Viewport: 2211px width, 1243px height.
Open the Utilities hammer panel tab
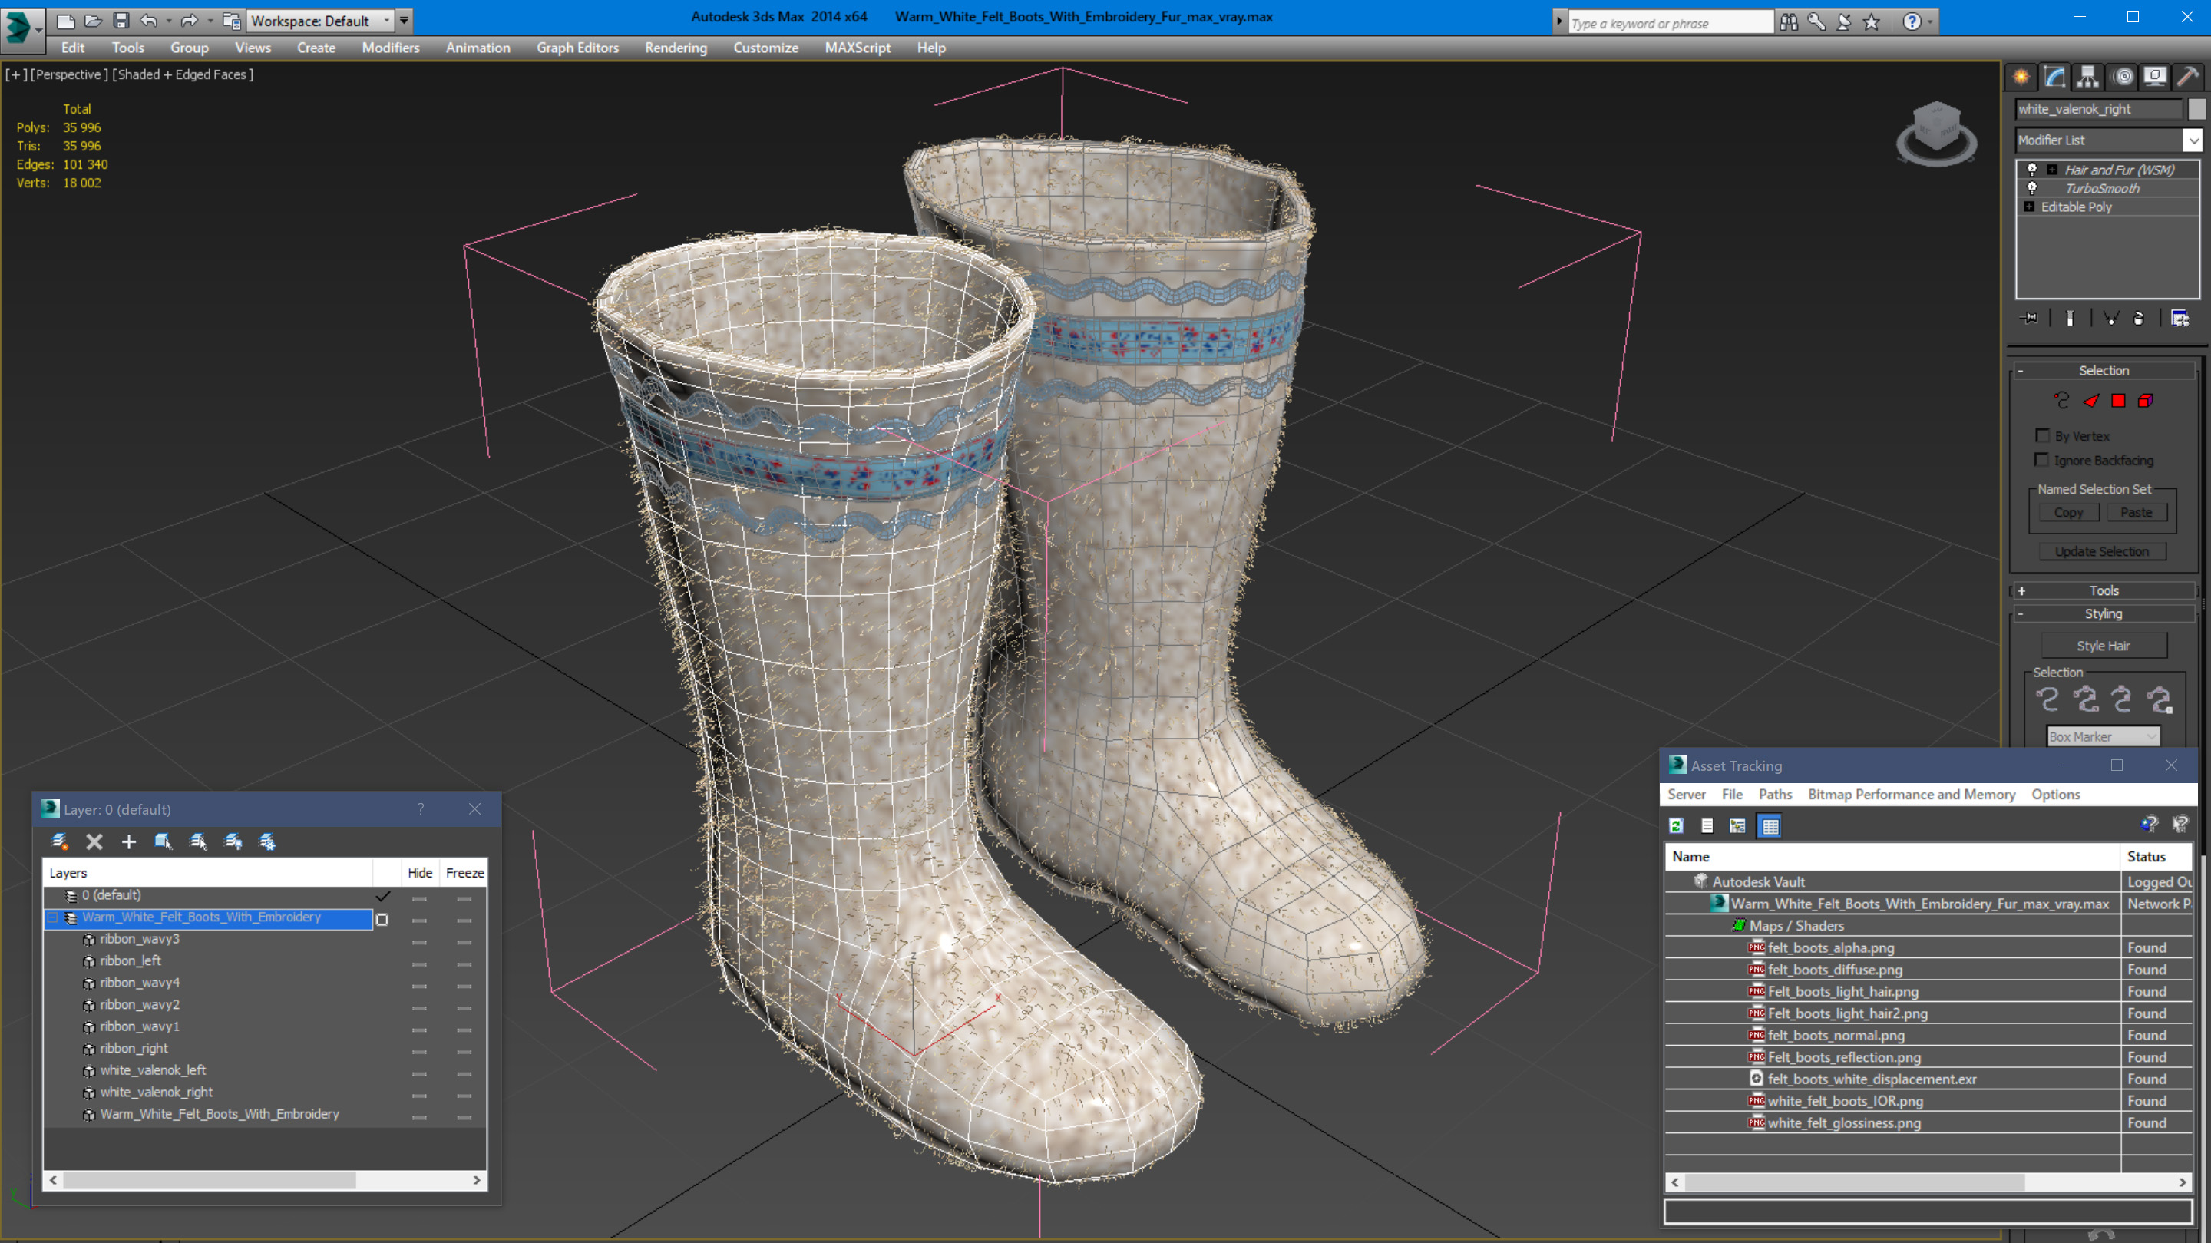click(x=2188, y=77)
